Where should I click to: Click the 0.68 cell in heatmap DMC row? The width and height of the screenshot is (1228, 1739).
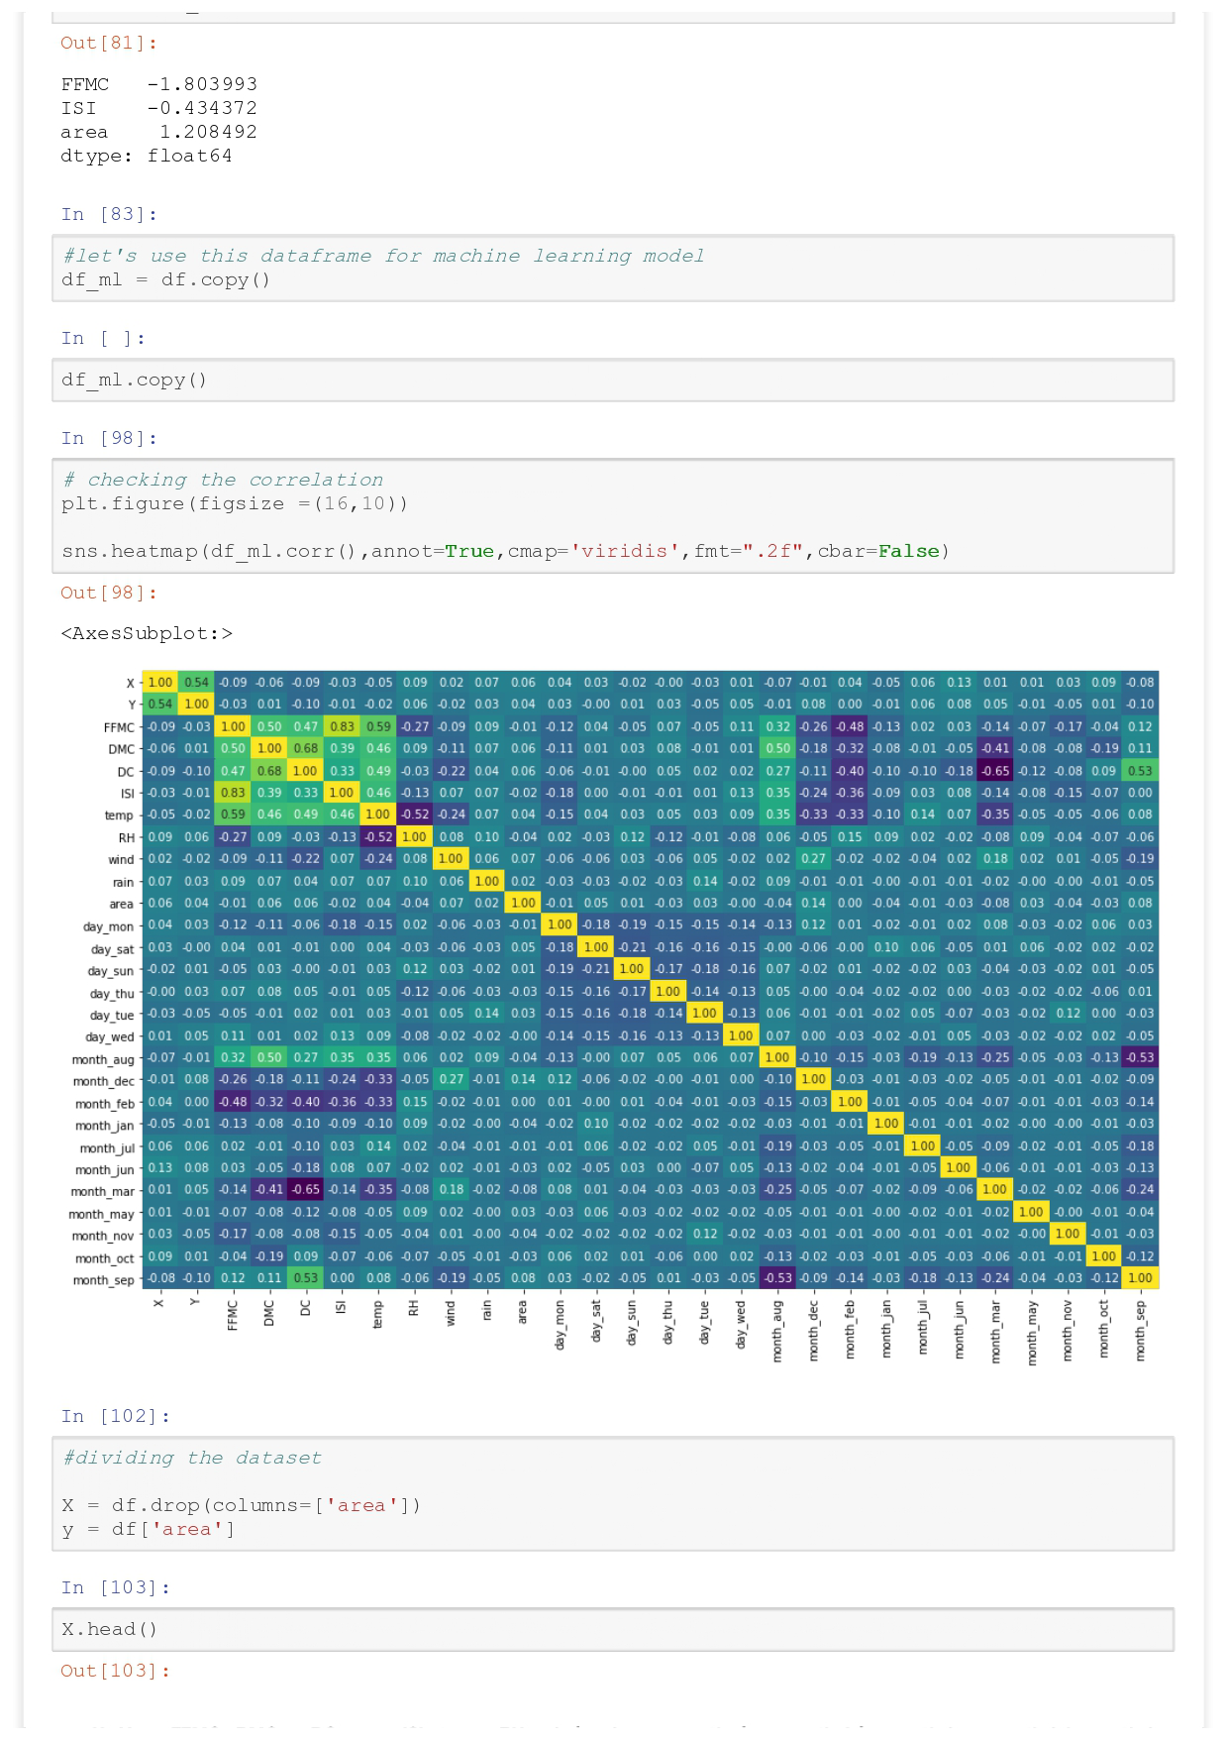(x=306, y=748)
